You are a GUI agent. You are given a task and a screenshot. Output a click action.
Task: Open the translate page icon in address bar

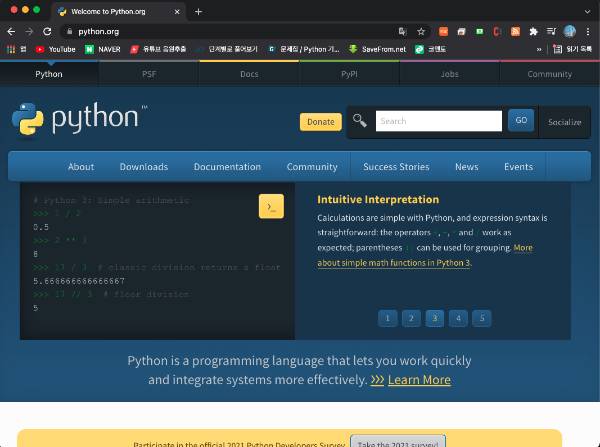click(x=403, y=31)
